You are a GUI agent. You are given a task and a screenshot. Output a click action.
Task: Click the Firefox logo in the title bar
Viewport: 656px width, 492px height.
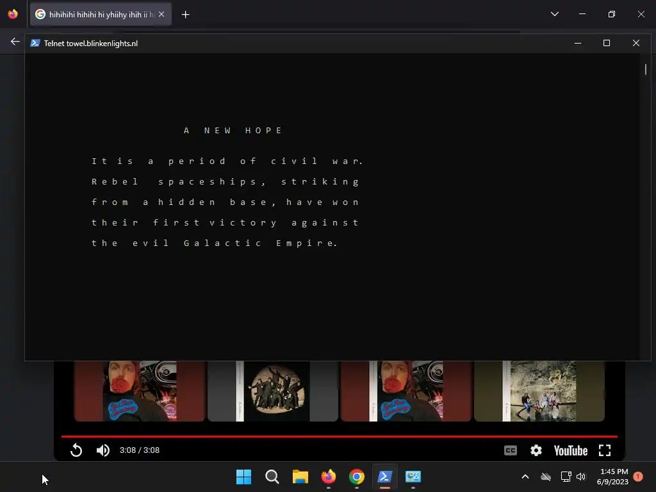tap(13, 14)
